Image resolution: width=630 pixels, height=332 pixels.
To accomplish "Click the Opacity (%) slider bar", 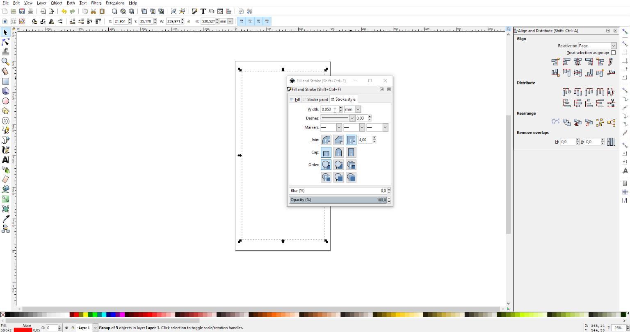I will (x=338, y=200).
